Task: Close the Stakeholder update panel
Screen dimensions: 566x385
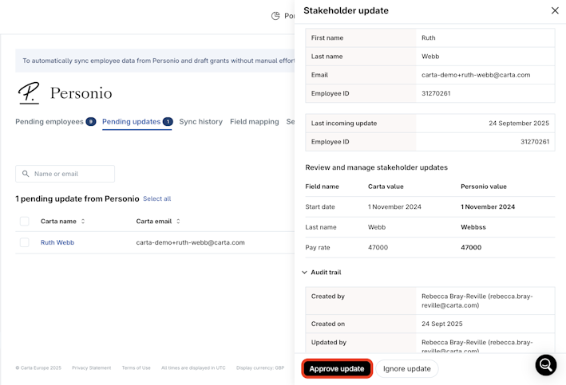Action: [555, 11]
